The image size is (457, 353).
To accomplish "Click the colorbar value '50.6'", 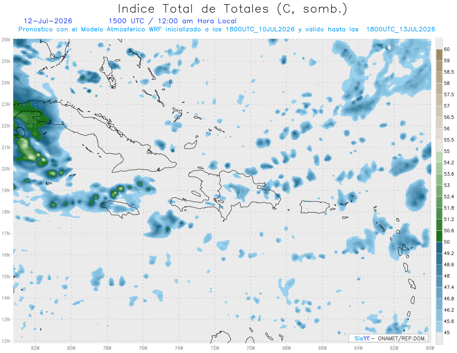I will 449,231.
